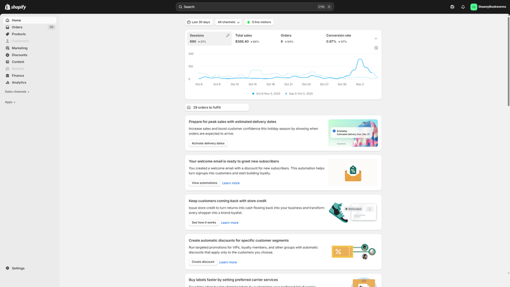Click 29 orders to fulfill

(x=217, y=107)
